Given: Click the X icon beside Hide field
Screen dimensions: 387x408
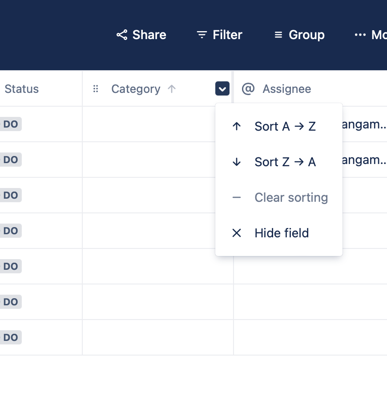Looking at the screenshot, I should click(237, 233).
